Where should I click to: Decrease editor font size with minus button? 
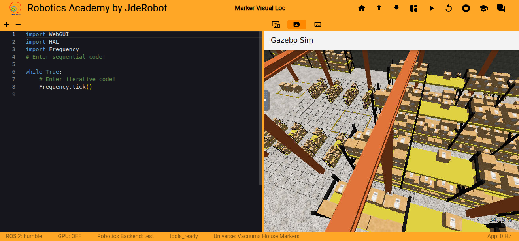[18, 24]
